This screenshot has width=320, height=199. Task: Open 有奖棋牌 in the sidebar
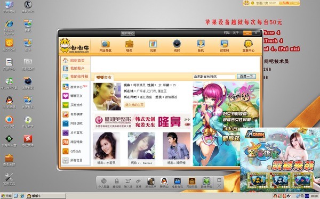[73, 114]
